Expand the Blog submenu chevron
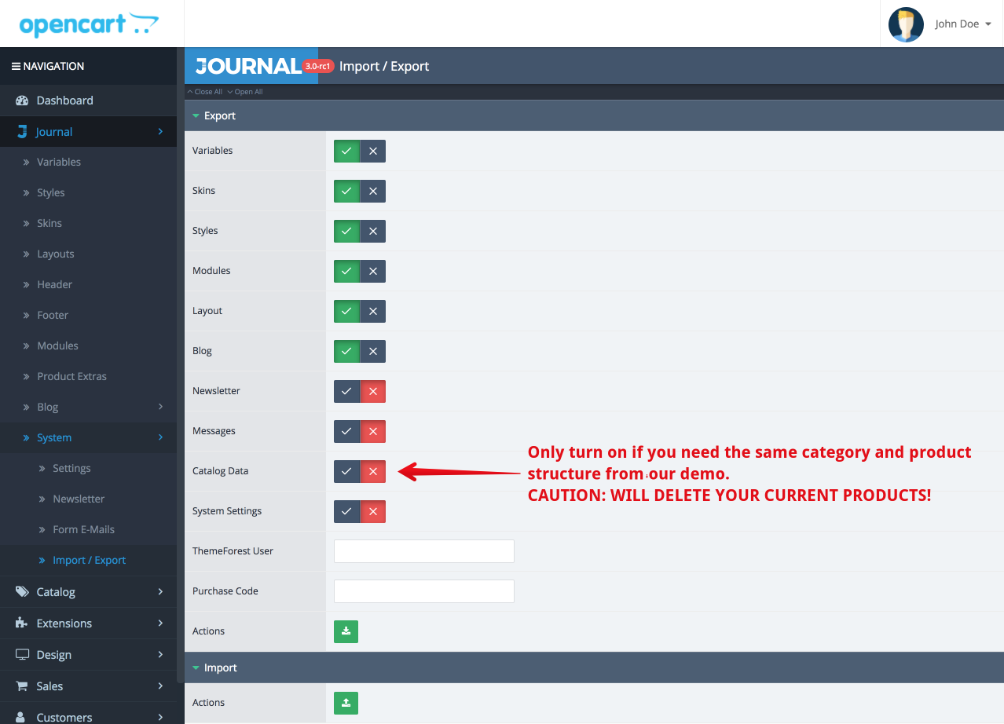Viewport: 1004px width, 724px height. click(160, 407)
